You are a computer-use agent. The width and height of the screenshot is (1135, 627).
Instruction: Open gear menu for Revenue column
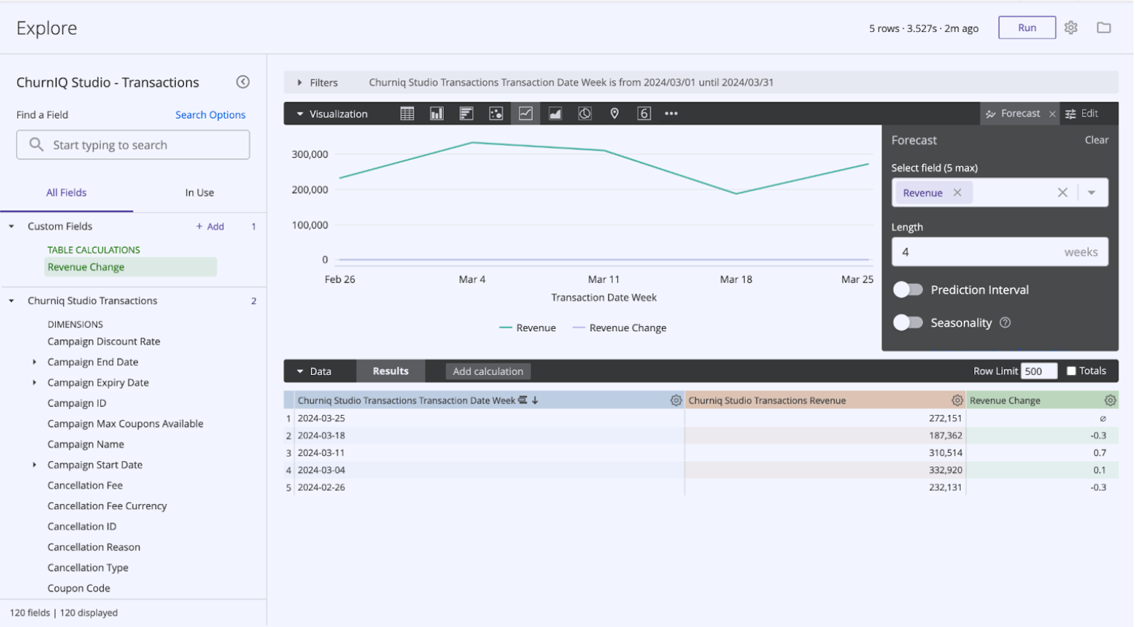[x=958, y=400]
